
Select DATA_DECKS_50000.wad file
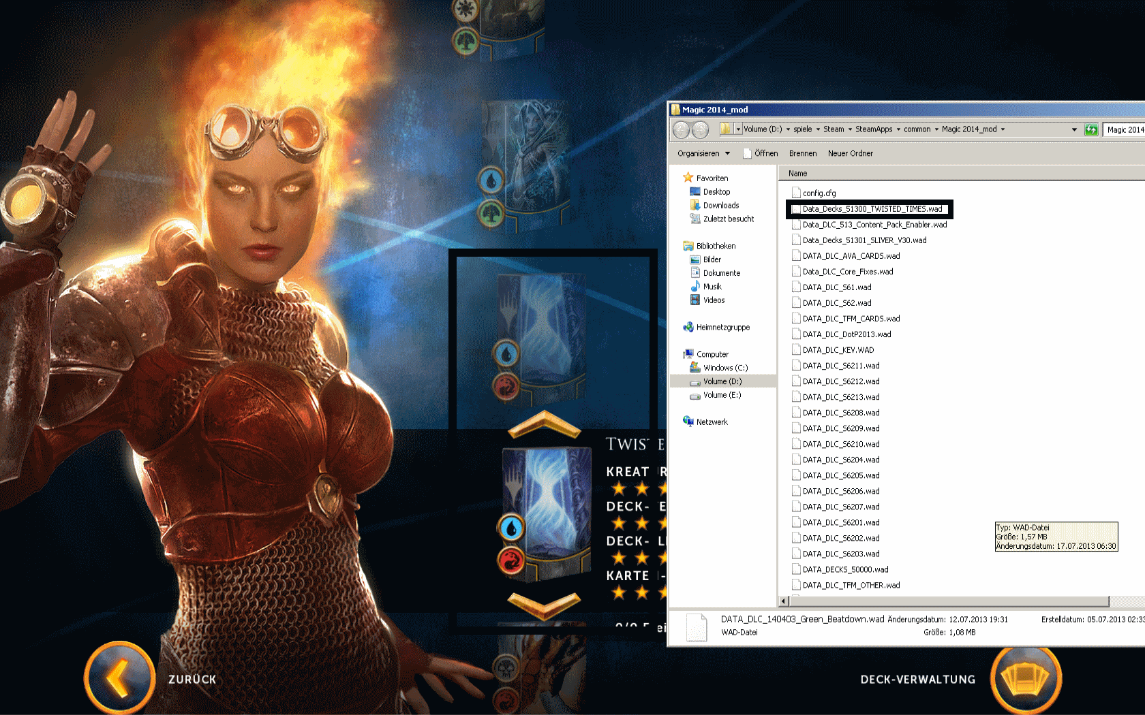pyautogui.click(x=840, y=569)
